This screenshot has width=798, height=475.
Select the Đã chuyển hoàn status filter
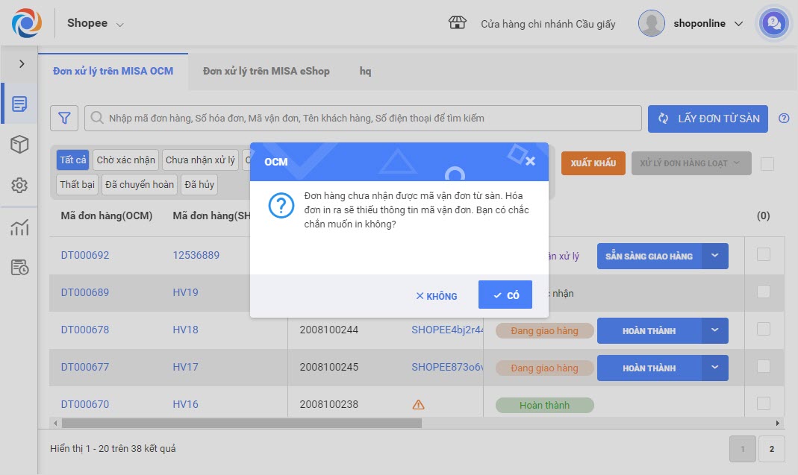(x=140, y=184)
